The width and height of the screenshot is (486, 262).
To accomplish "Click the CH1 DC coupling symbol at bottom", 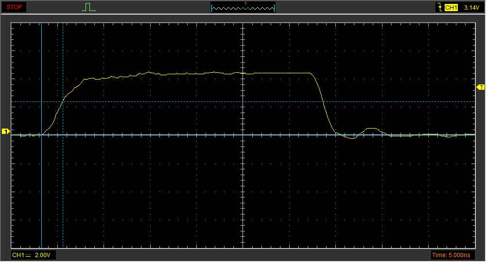I will [x=28, y=255].
